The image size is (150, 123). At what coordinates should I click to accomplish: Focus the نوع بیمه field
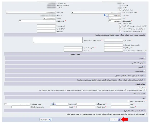46,31
